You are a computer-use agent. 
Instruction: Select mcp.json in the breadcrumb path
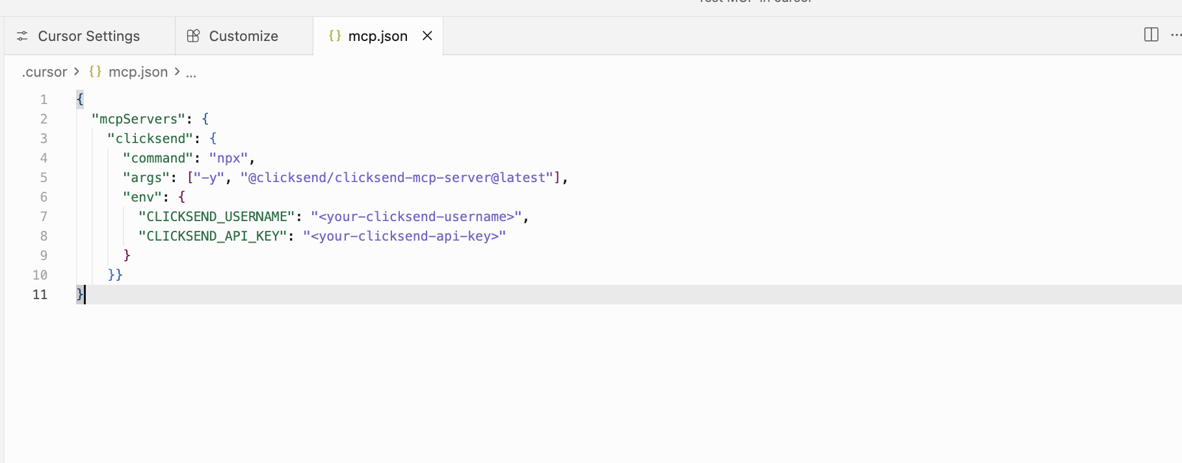(138, 72)
